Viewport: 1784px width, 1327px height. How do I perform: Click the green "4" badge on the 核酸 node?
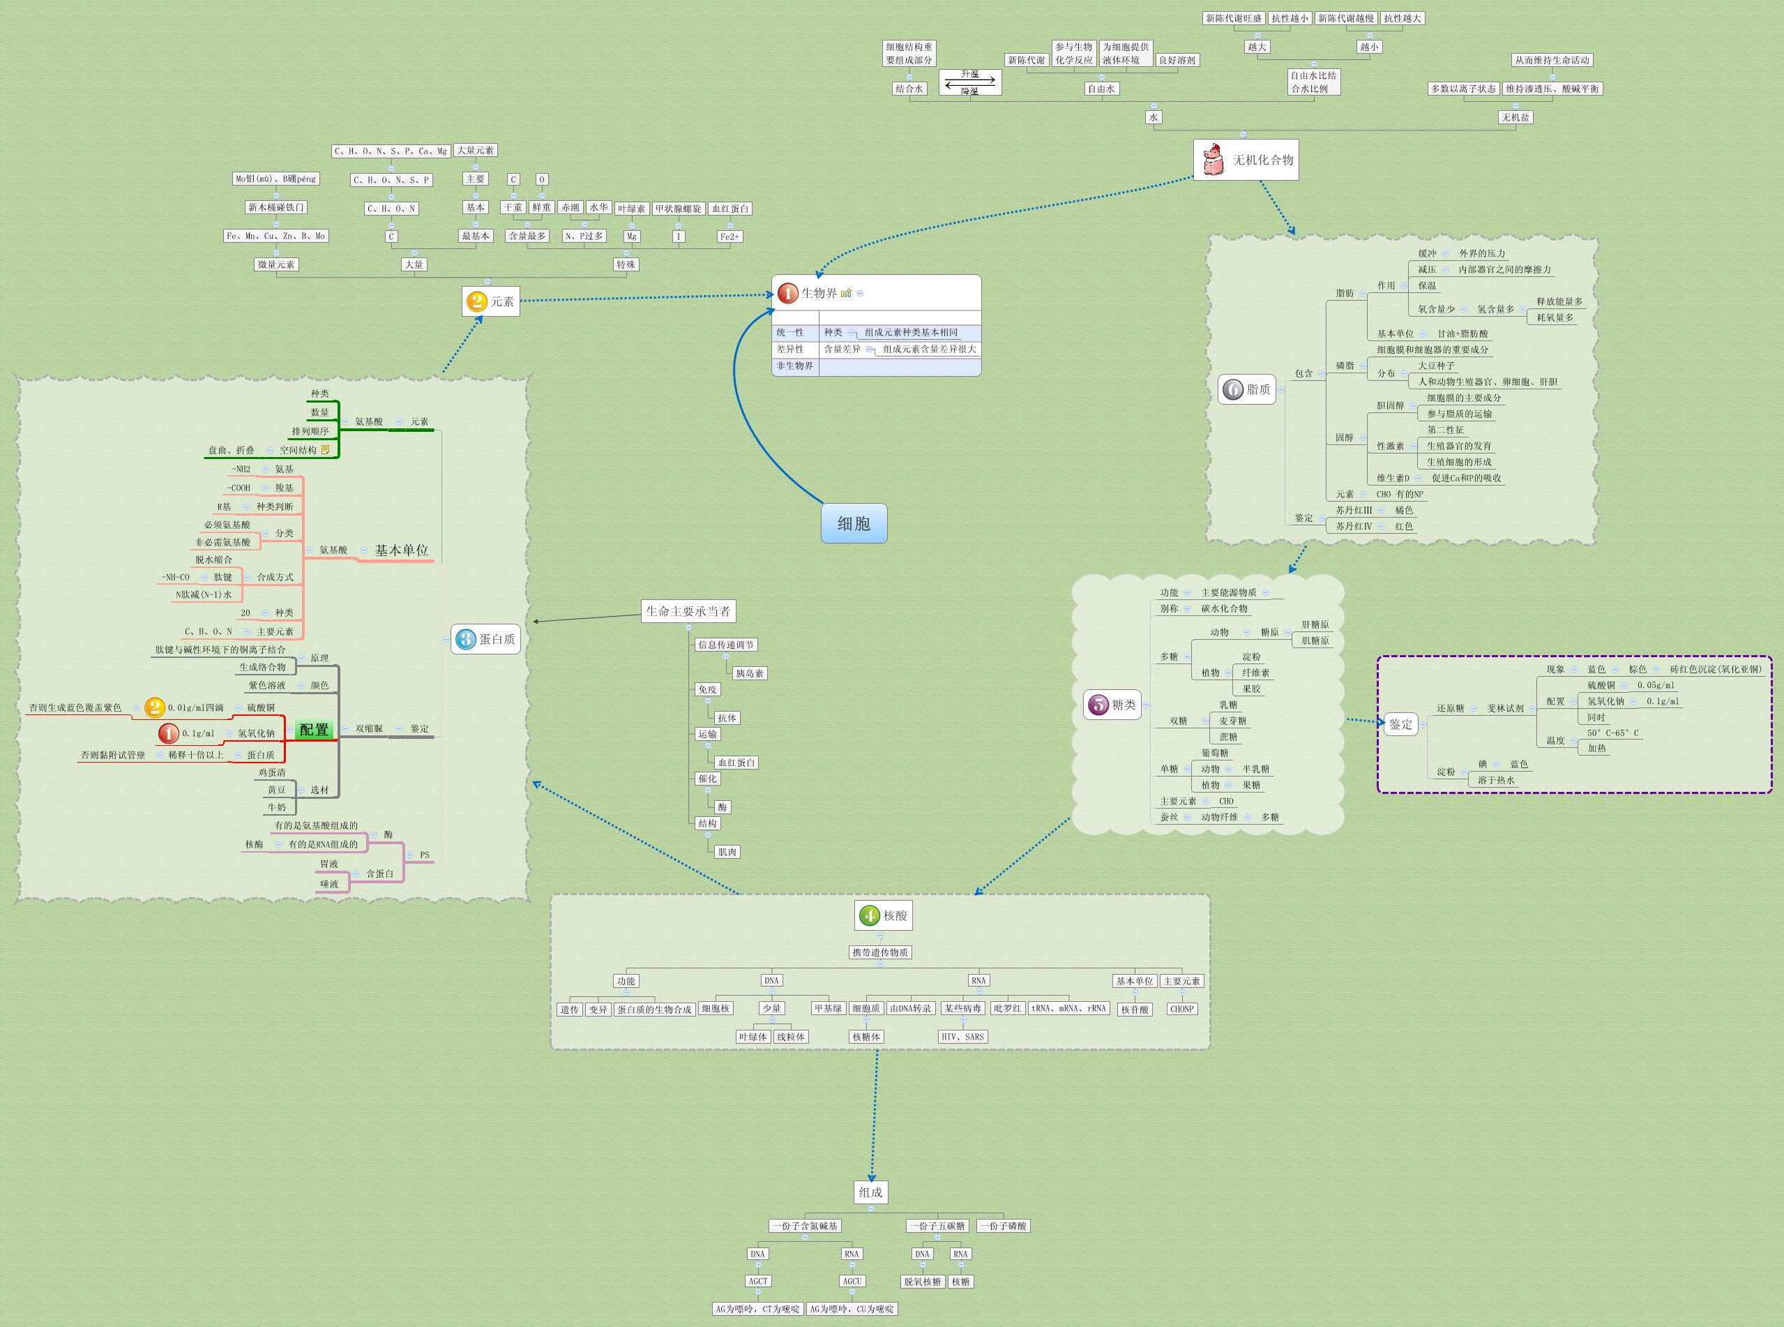point(869,917)
